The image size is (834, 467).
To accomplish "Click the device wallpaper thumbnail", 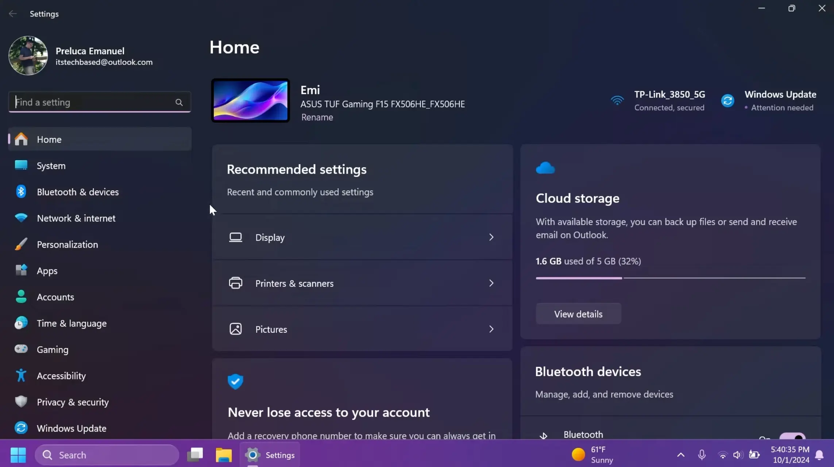I will [251, 100].
